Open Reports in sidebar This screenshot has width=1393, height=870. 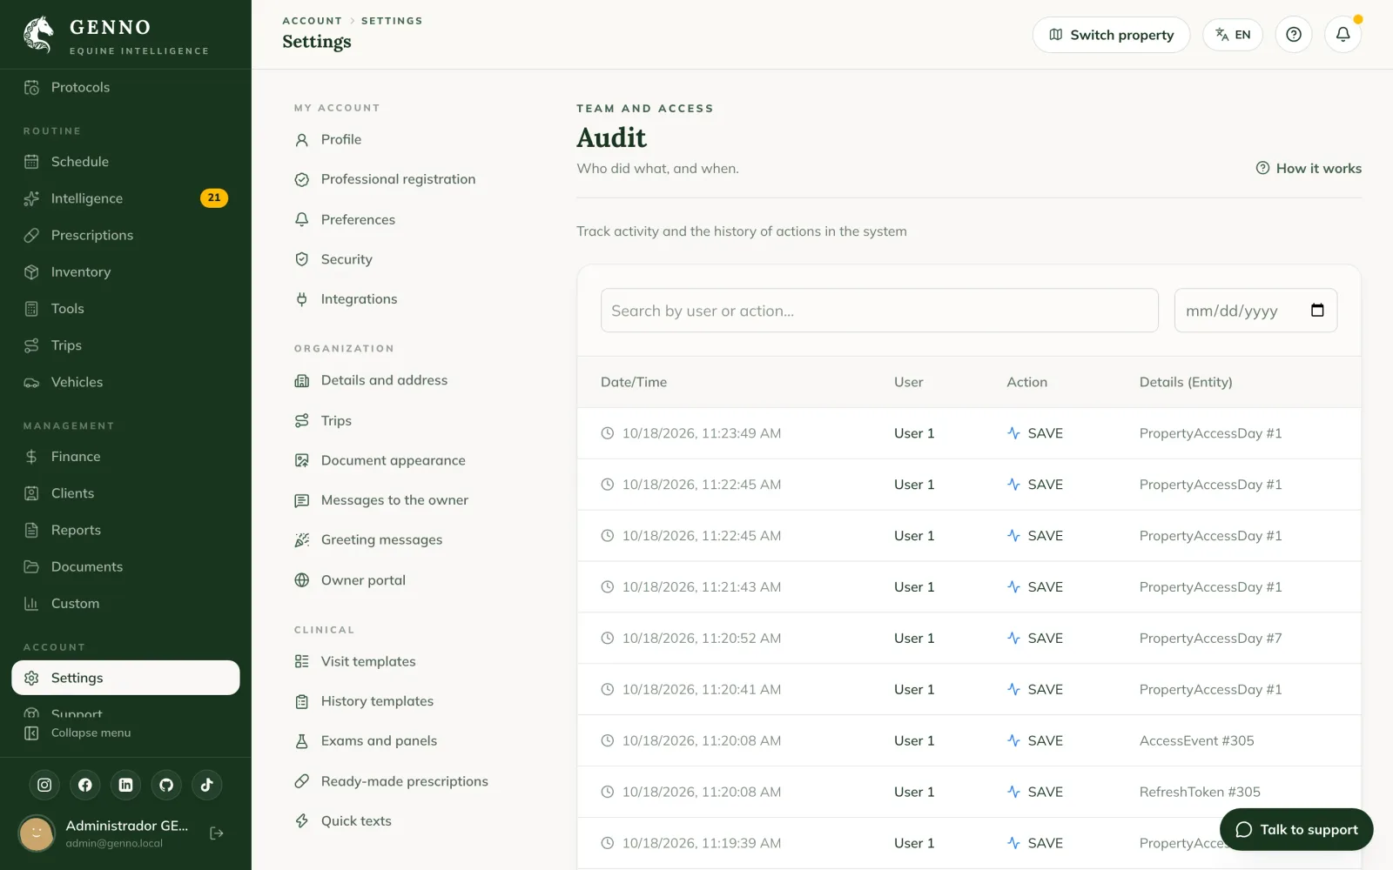point(125,530)
